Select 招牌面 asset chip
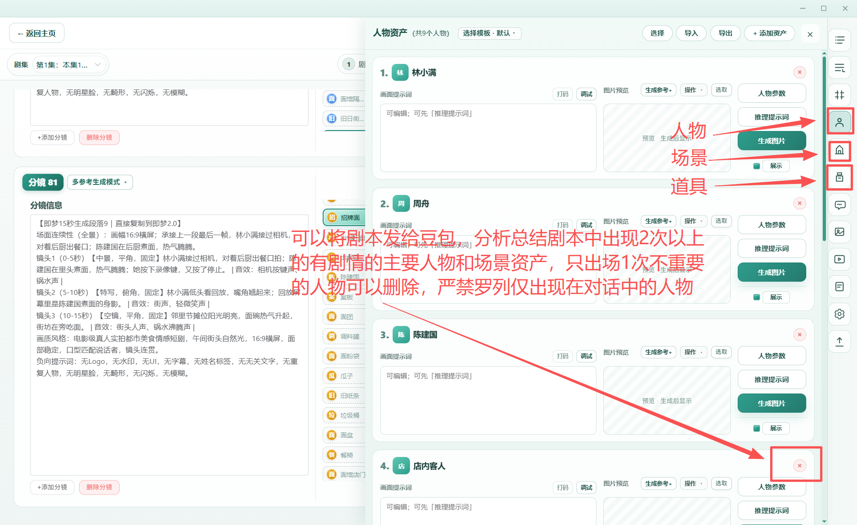This screenshot has height=525, width=857. pos(345,218)
